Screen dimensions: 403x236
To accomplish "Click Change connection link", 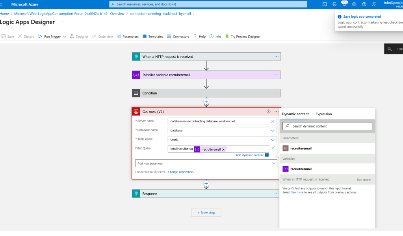I will [x=181, y=172].
